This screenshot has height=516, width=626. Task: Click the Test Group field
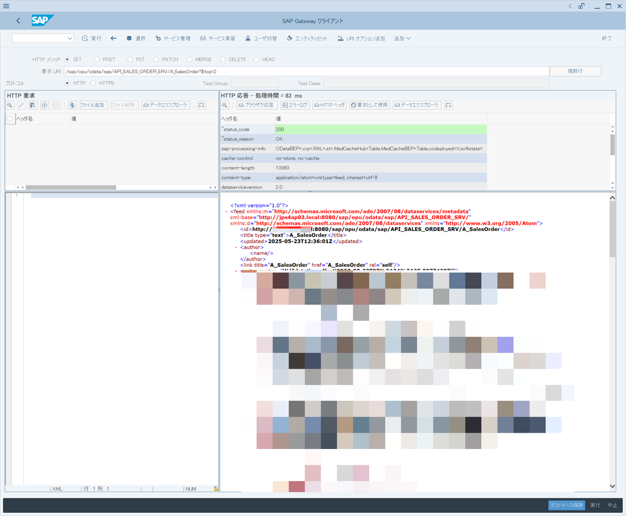tap(254, 83)
